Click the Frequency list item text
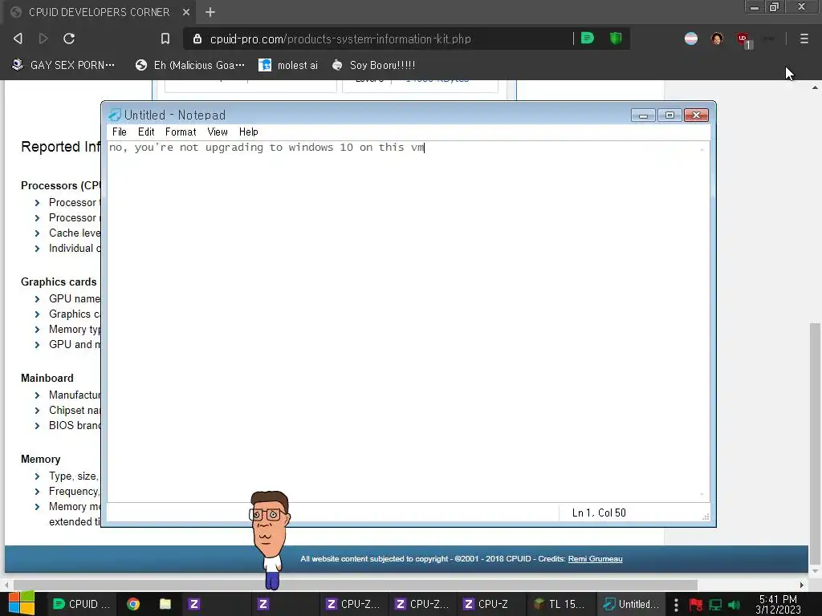 [74, 492]
